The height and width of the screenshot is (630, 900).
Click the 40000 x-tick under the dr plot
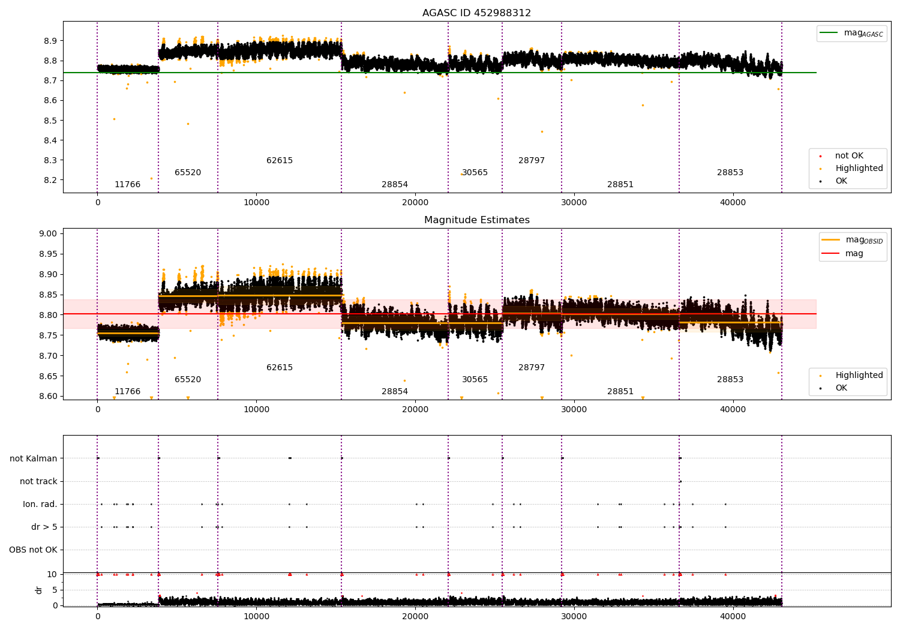point(733,616)
